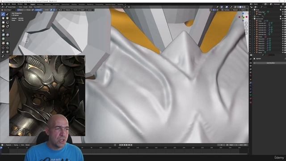Open the Stroke settings dropdown

76,10
